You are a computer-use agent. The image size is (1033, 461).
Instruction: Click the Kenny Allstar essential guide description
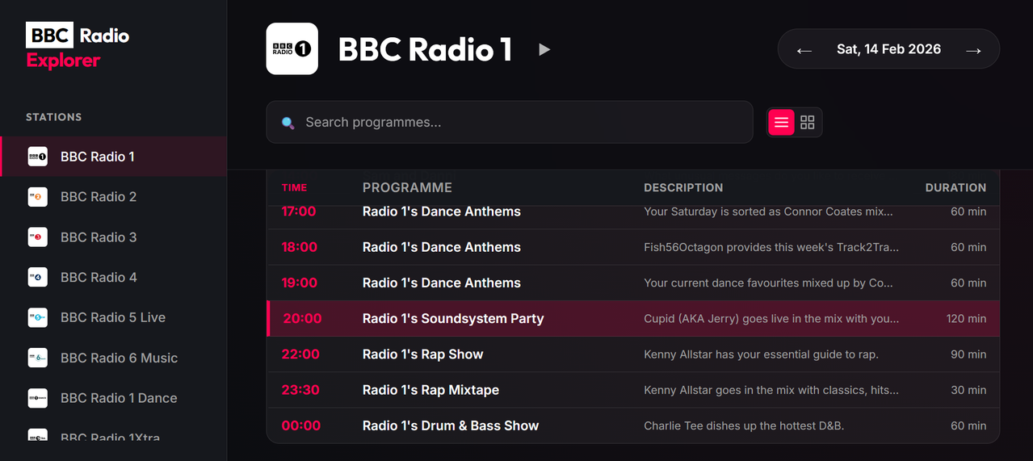pyautogui.click(x=761, y=354)
